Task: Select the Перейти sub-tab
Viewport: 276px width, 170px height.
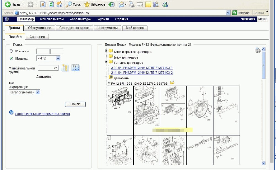Action: [x=15, y=37]
